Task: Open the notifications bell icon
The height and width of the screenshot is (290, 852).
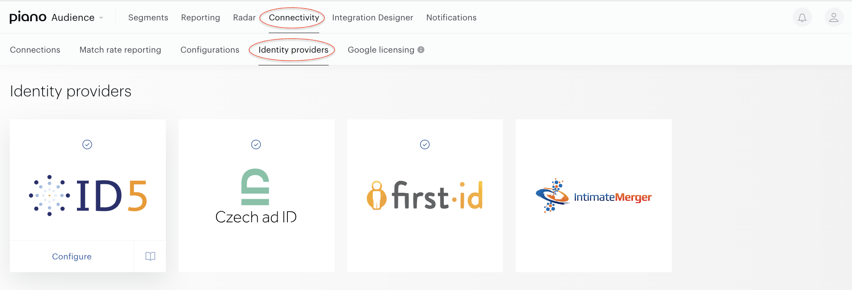Action: [x=802, y=17]
